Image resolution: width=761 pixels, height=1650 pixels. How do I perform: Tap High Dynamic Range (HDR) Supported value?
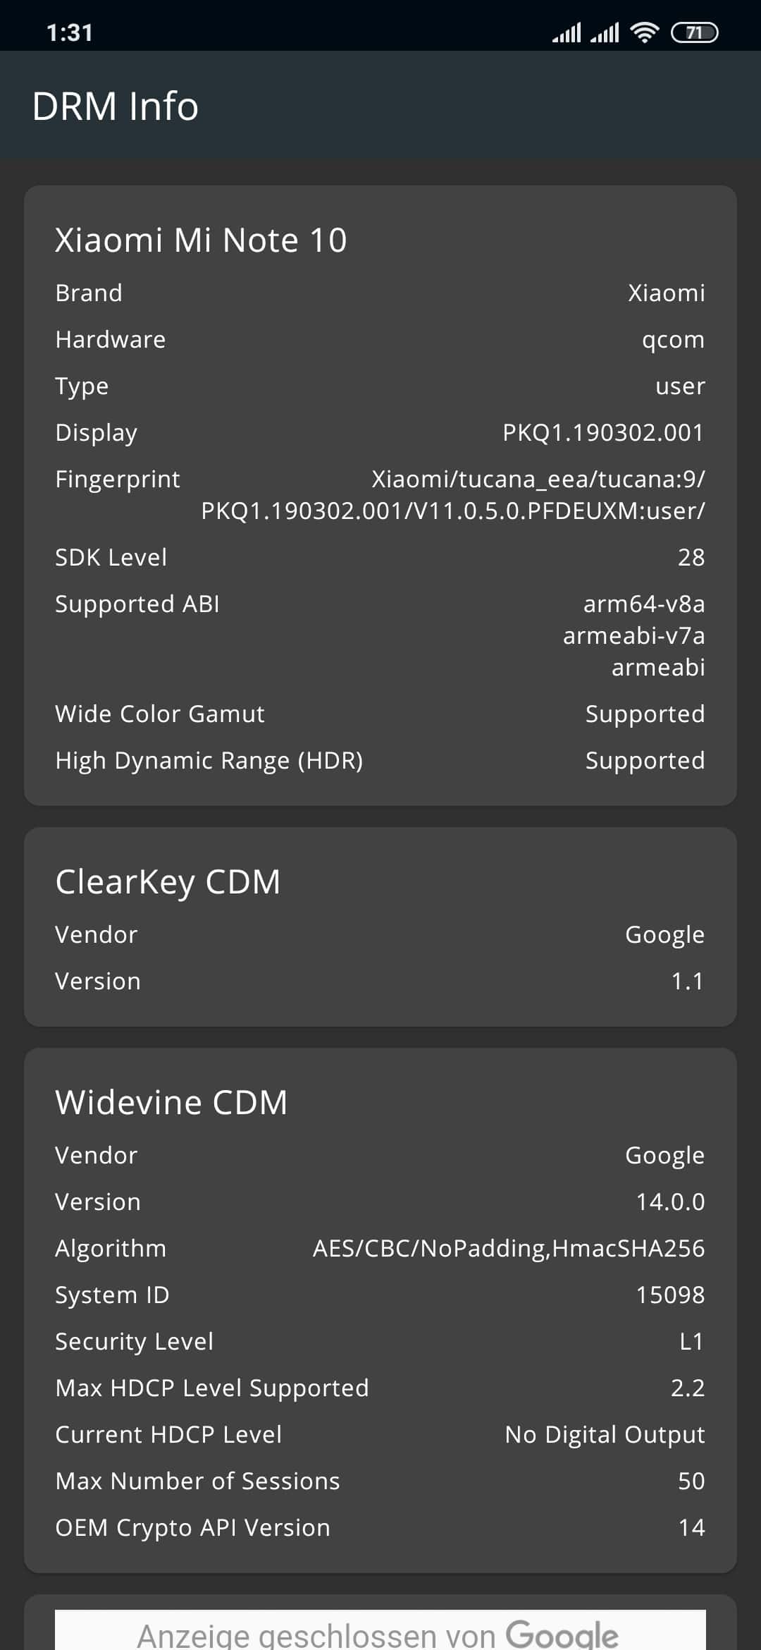pyautogui.click(x=645, y=761)
